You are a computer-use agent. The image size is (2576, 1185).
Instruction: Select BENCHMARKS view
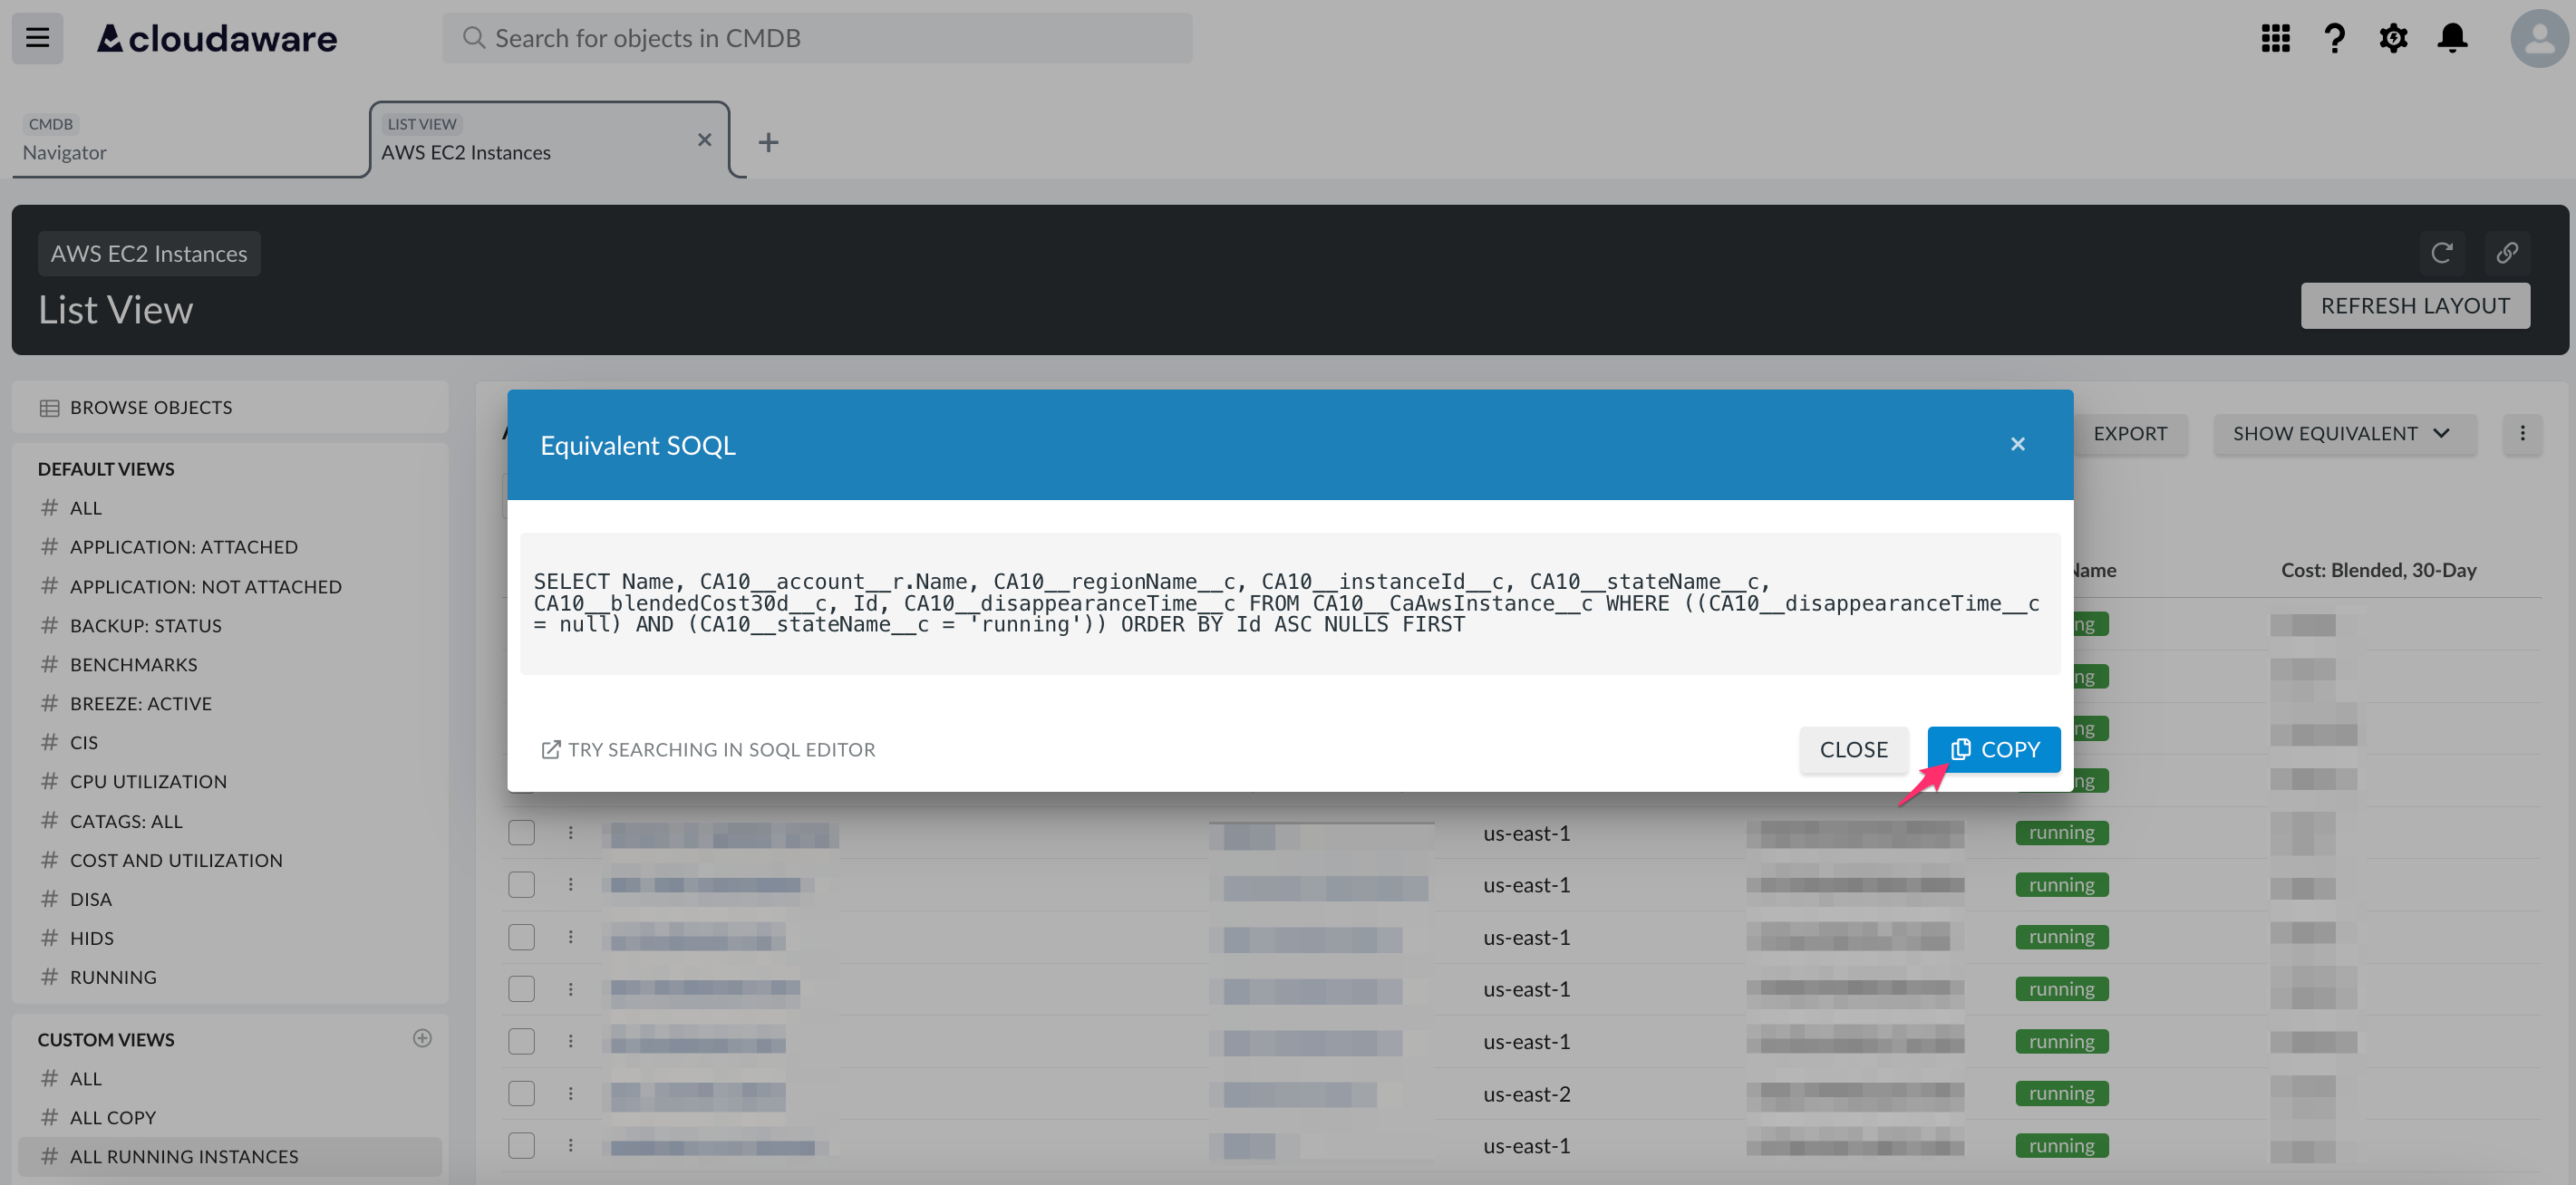tap(133, 664)
